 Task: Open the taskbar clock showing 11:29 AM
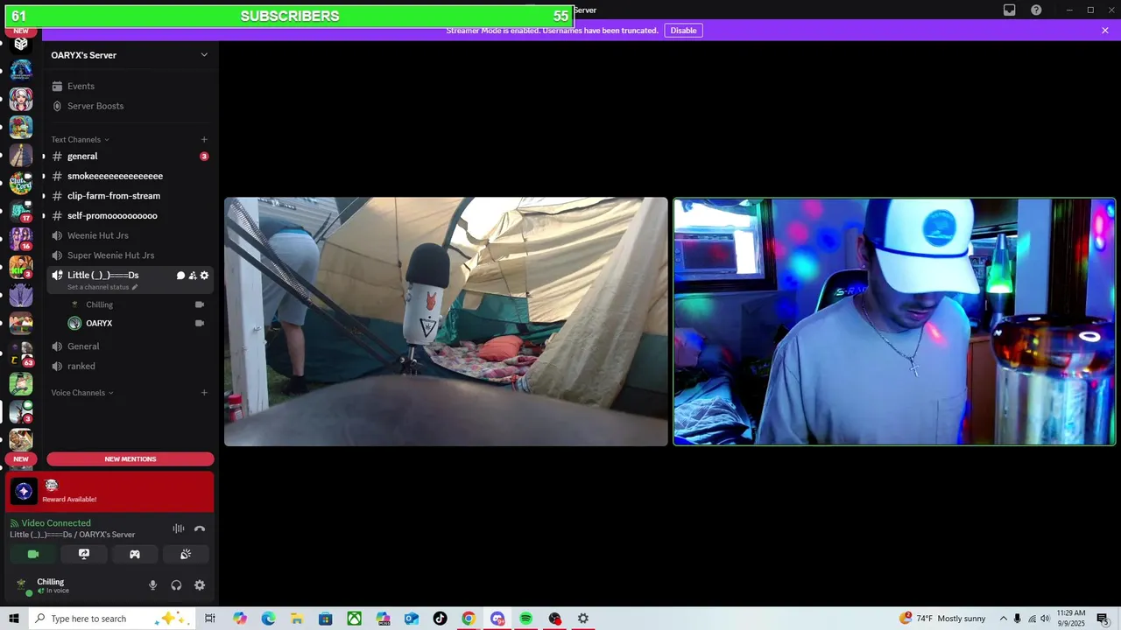pyautogui.click(x=1072, y=619)
